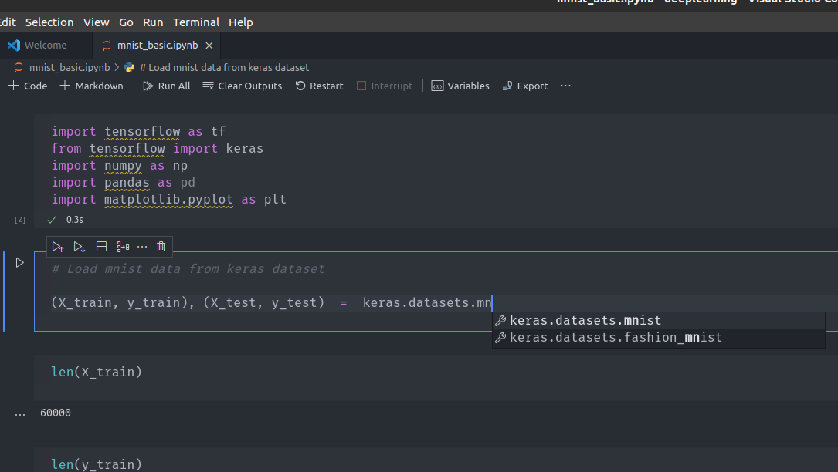Select the mnist_basic.ipynb tab
Image resolution: width=838 pixels, height=472 pixels.
coord(157,46)
